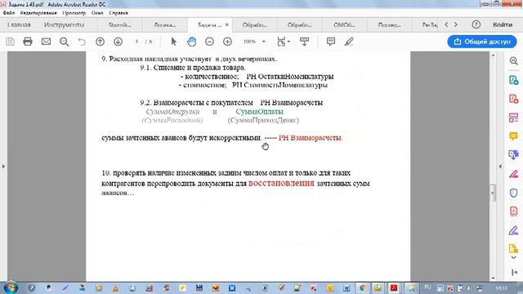Image resolution: width=523 pixels, height=294 pixels.
Task: Open Fill and Sign tool in sidebar
Action: pos(514,174)
